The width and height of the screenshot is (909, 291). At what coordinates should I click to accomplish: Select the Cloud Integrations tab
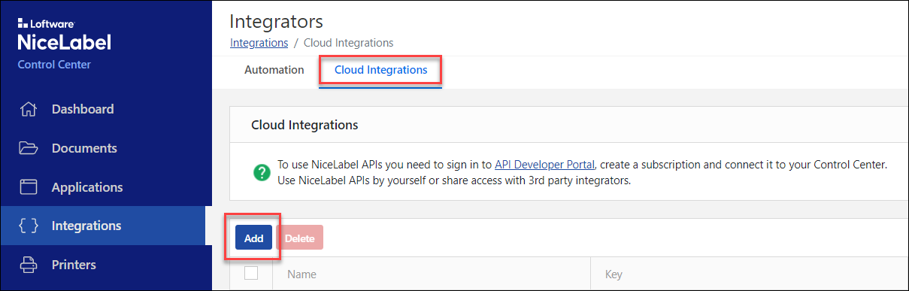tap(380, 70)
